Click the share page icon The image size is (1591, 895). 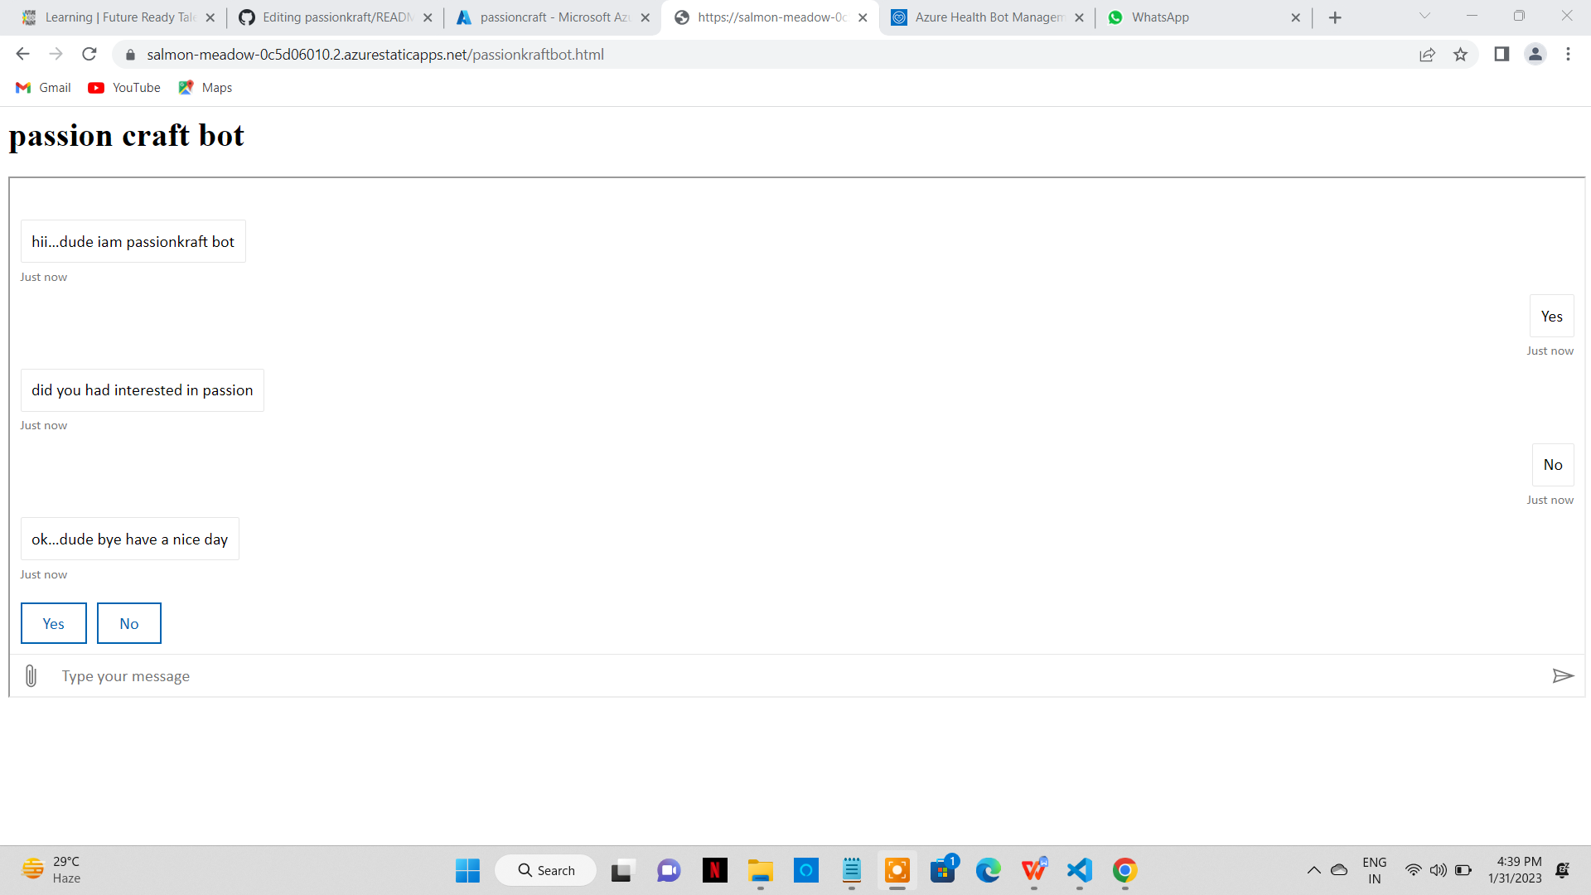[1427, 55]
